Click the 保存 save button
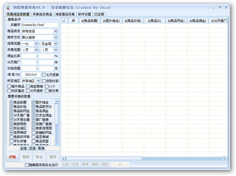 tap(53, 157)
